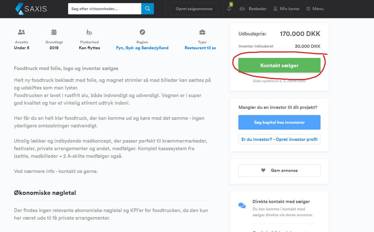Click Søg kapital hos investorer
Viewport: 374px width, 232px height.
279,122
